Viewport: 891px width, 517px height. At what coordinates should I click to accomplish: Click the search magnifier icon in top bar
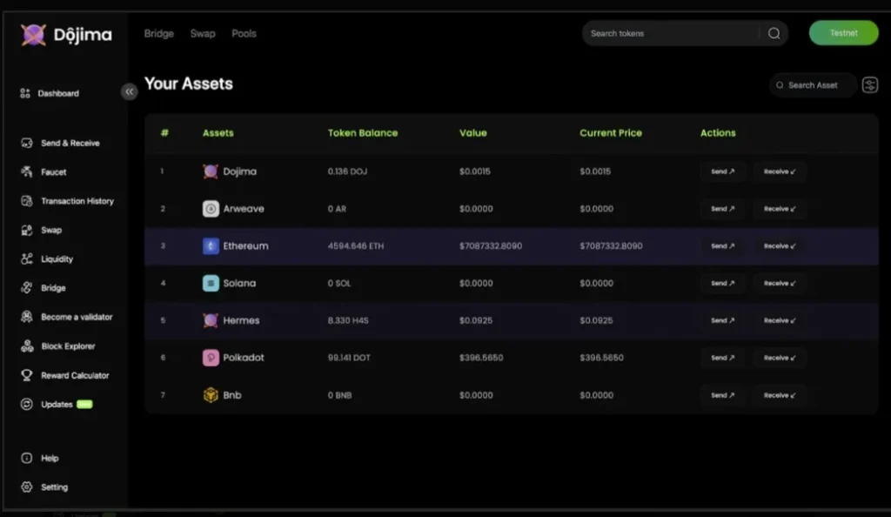click(774, 34)
